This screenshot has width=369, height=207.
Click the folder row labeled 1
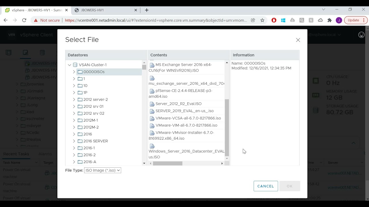109,79
